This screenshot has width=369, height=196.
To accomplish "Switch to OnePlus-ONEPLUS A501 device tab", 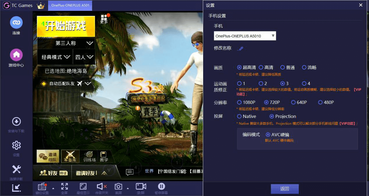I will tap(70, 5).
